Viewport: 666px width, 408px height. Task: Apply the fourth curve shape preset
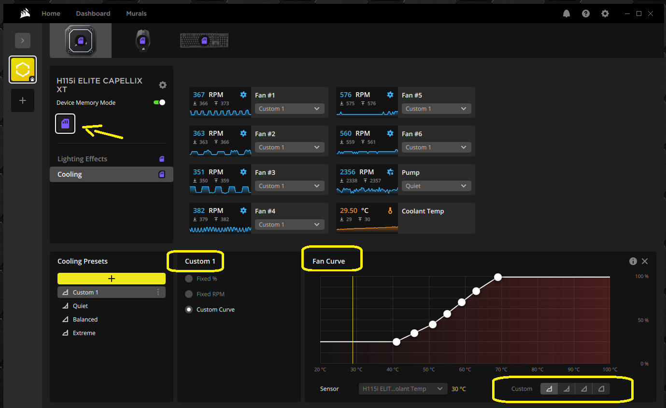(601, 389)
